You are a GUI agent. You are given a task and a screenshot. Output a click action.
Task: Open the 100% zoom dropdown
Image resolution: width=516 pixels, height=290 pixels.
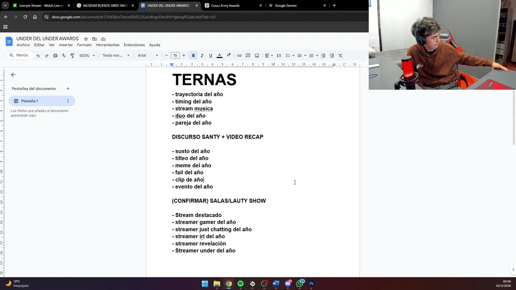click(87, 56)
